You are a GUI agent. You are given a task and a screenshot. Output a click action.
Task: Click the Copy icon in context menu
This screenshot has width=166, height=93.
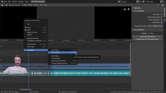pos(26,27)
